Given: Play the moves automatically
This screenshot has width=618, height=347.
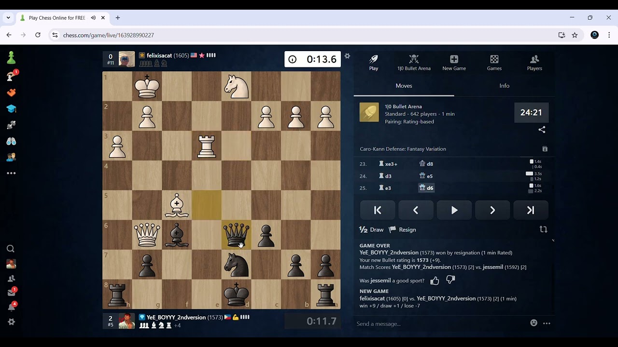Looking at the screenshot, I should 454,210.
